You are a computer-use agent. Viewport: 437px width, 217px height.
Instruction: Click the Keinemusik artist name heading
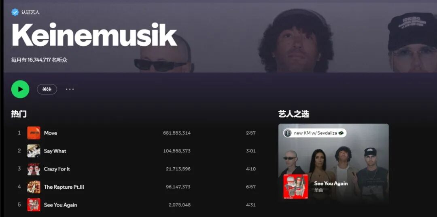(x=94, y=34)
